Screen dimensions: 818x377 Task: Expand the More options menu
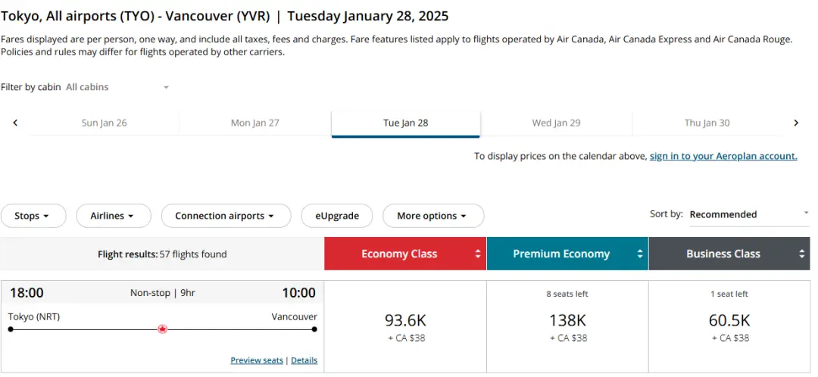[x=432, y=216]
